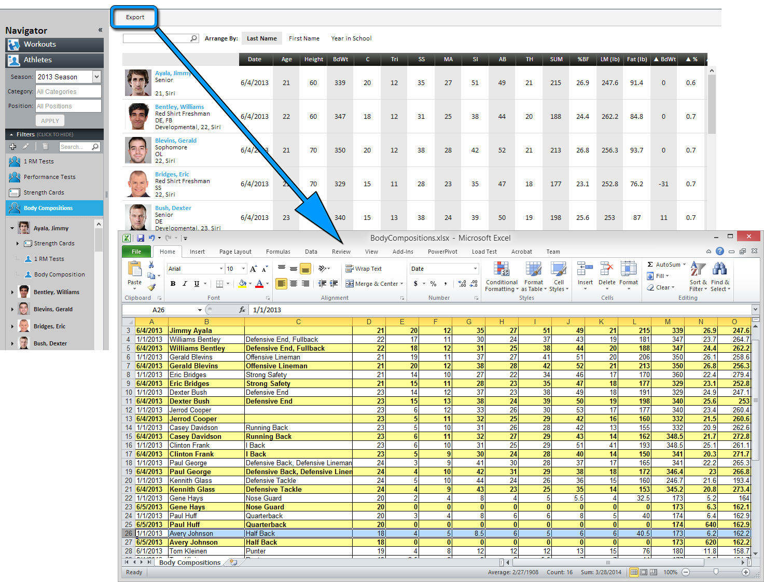Viewport: 764px width, 582px height.
Task: Collapse the Ayala, Jimmy tree node
Action: click(x=12, y=228)
